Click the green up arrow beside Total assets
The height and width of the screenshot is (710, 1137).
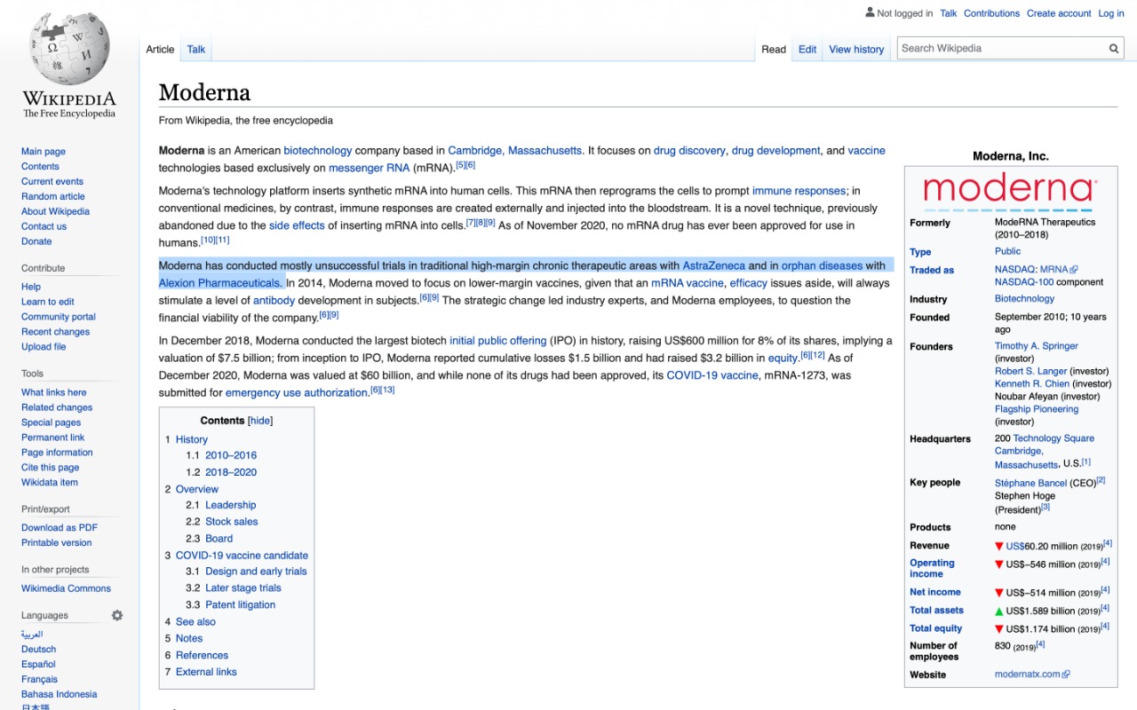coord(999,611)
